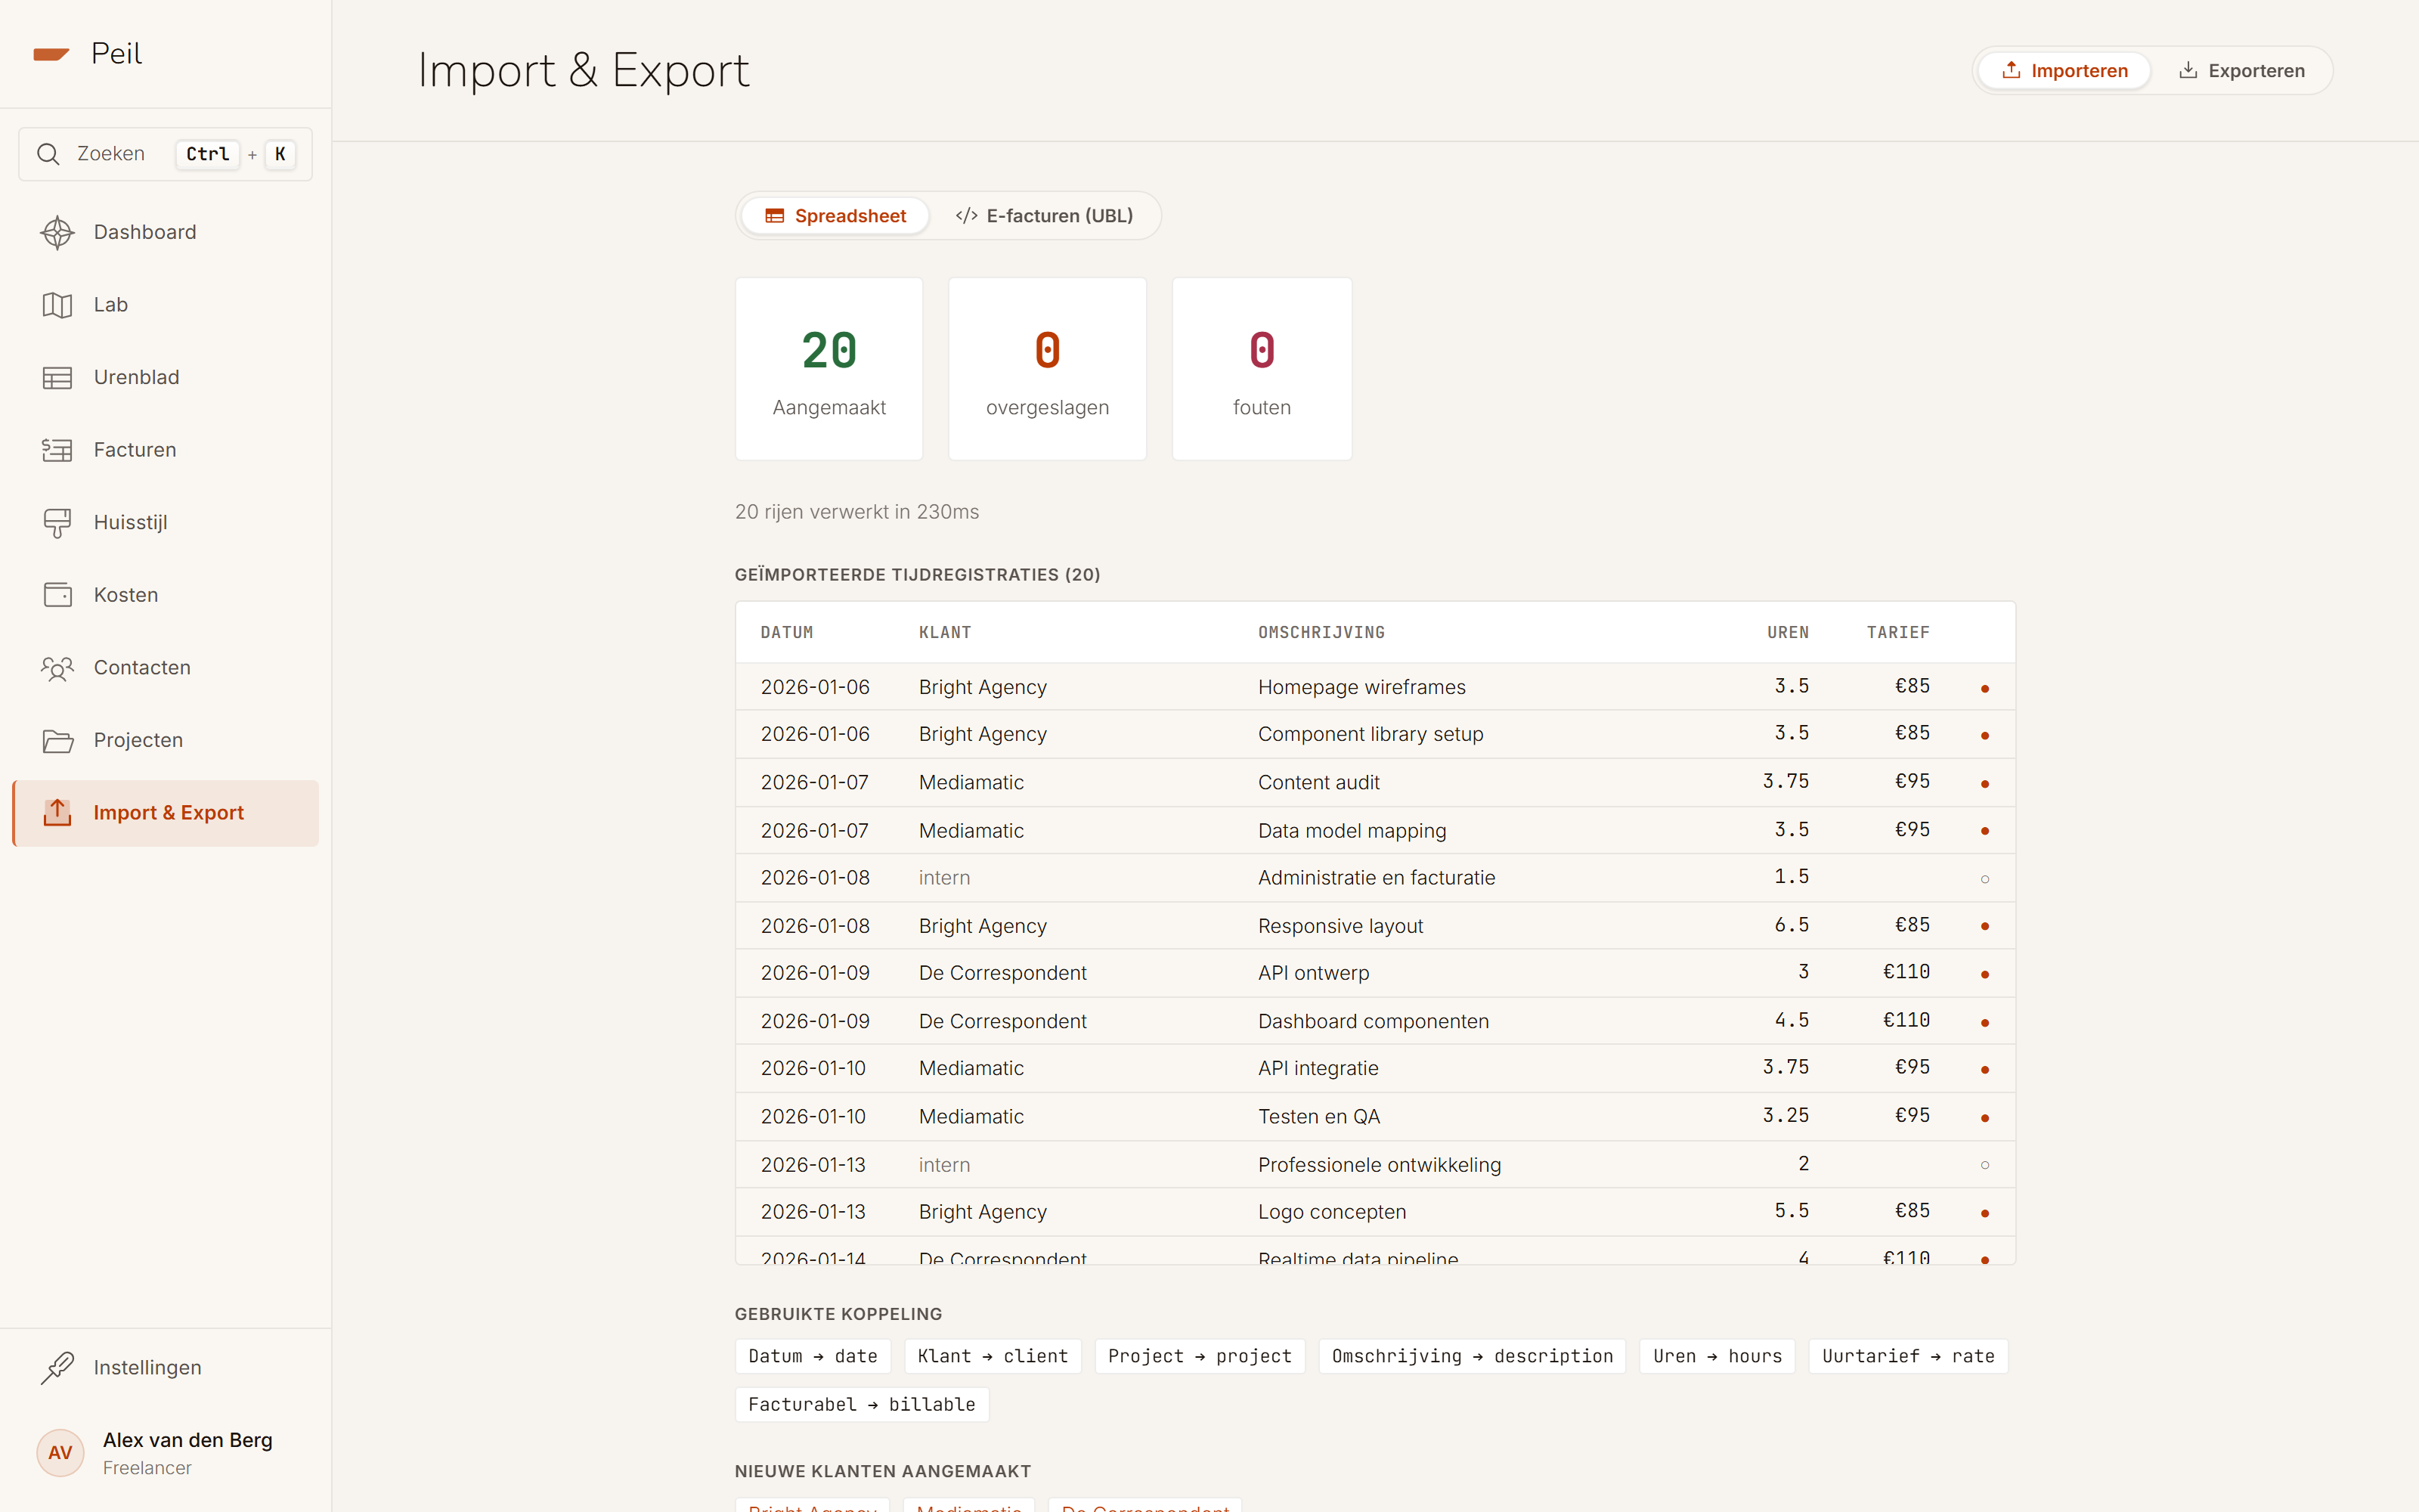Click the upload icon on Importeren
The width and height of the screenshot is (2419, 1512).
coord(2011,70)
